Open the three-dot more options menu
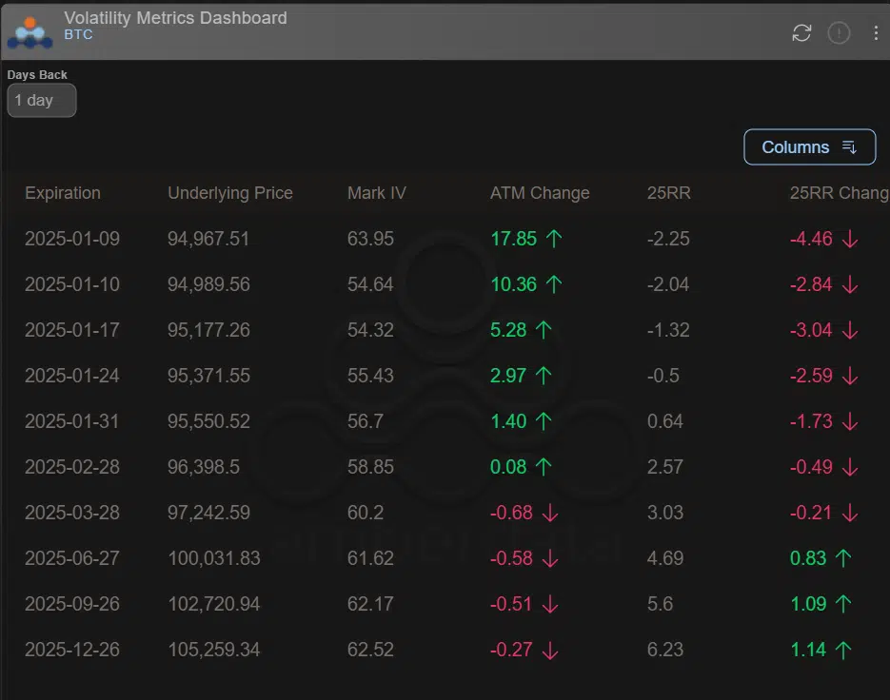Viewport: 890px width, 700px height. click(875, 33)
